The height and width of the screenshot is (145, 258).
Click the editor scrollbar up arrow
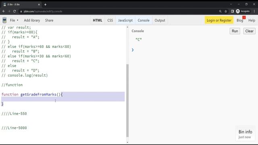pos(127,27)
